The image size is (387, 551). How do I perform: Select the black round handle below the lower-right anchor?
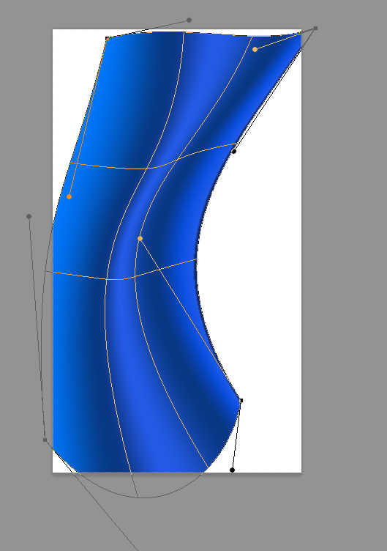[232, 470]
